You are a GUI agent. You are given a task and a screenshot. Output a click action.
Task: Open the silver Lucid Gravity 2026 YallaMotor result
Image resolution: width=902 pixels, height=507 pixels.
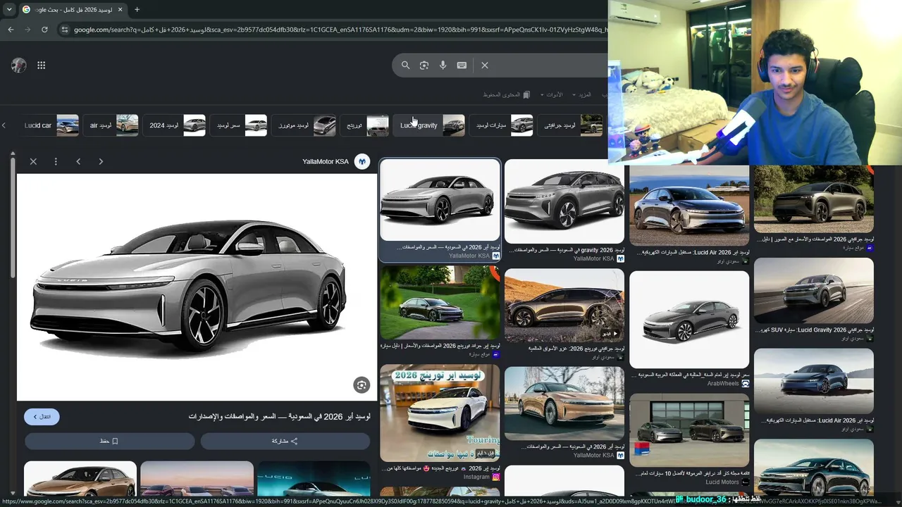pos(564,201)
